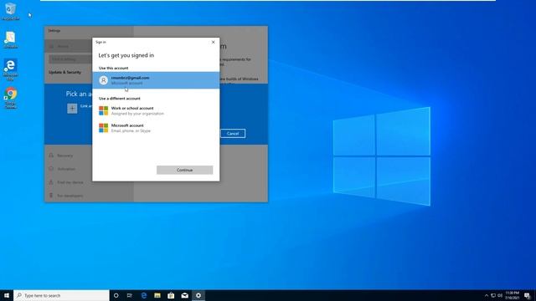Open Task View from the taskbar

click(x=130, y=295)
